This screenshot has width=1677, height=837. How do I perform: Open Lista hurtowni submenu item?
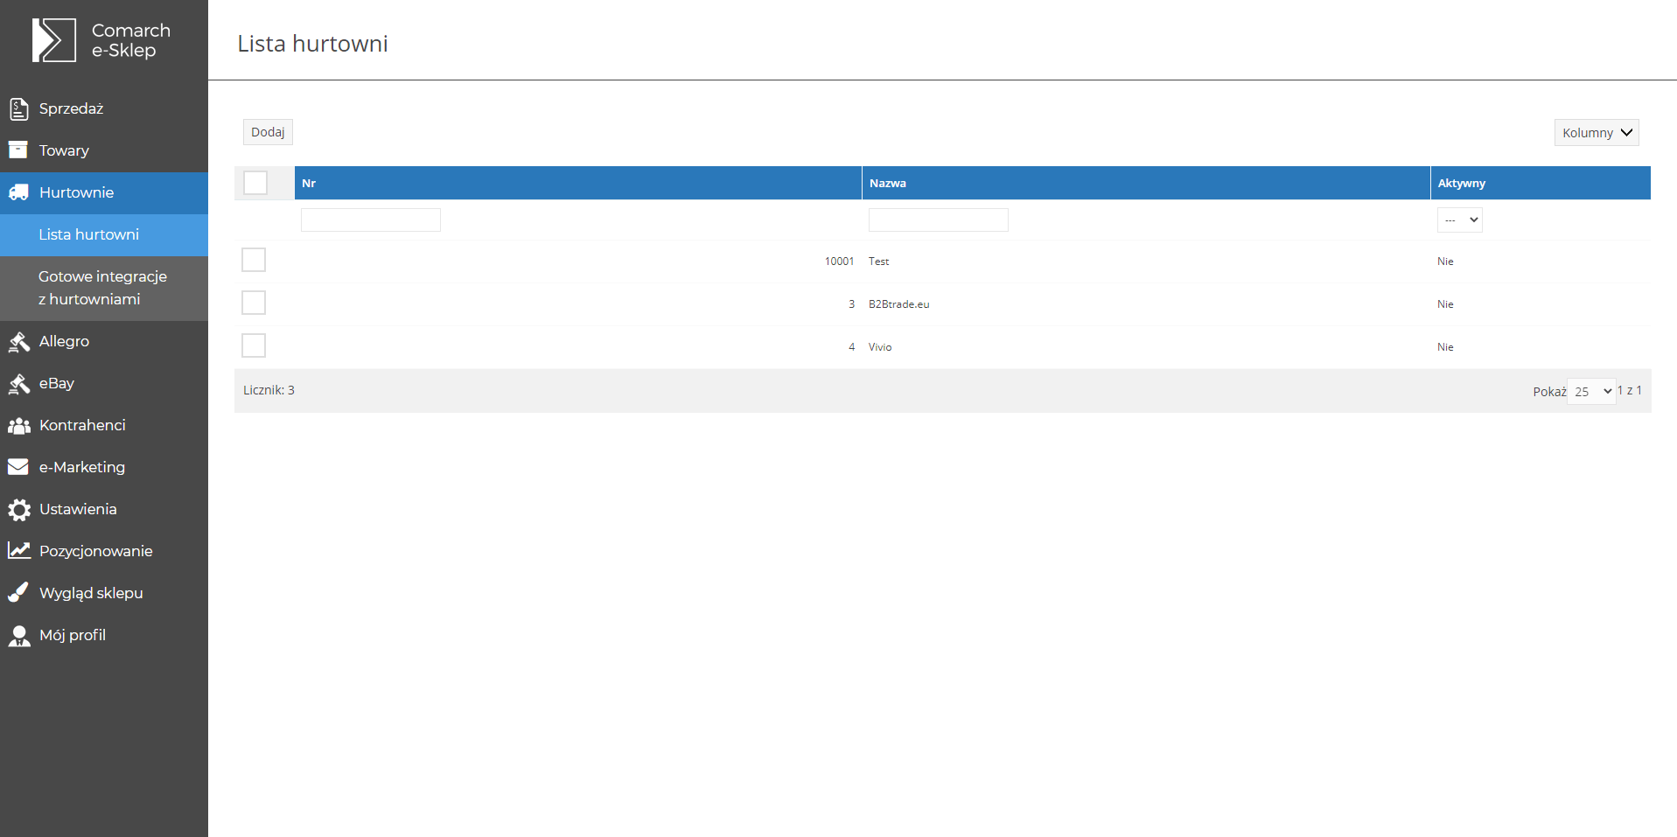click(x=104, y=234)
